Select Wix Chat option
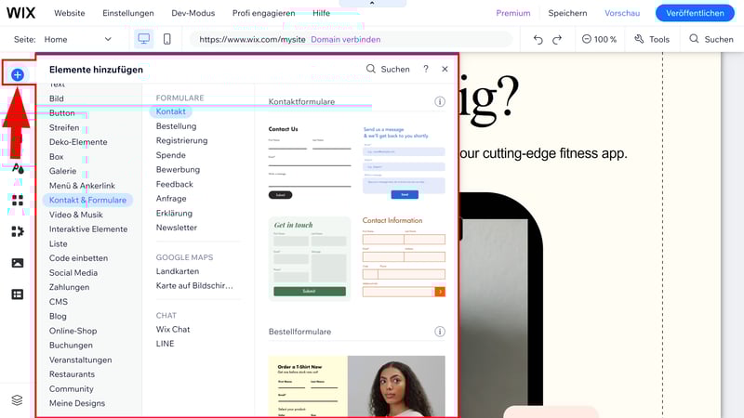This screenshot has width=744, height=418. [x=173, y=329]
